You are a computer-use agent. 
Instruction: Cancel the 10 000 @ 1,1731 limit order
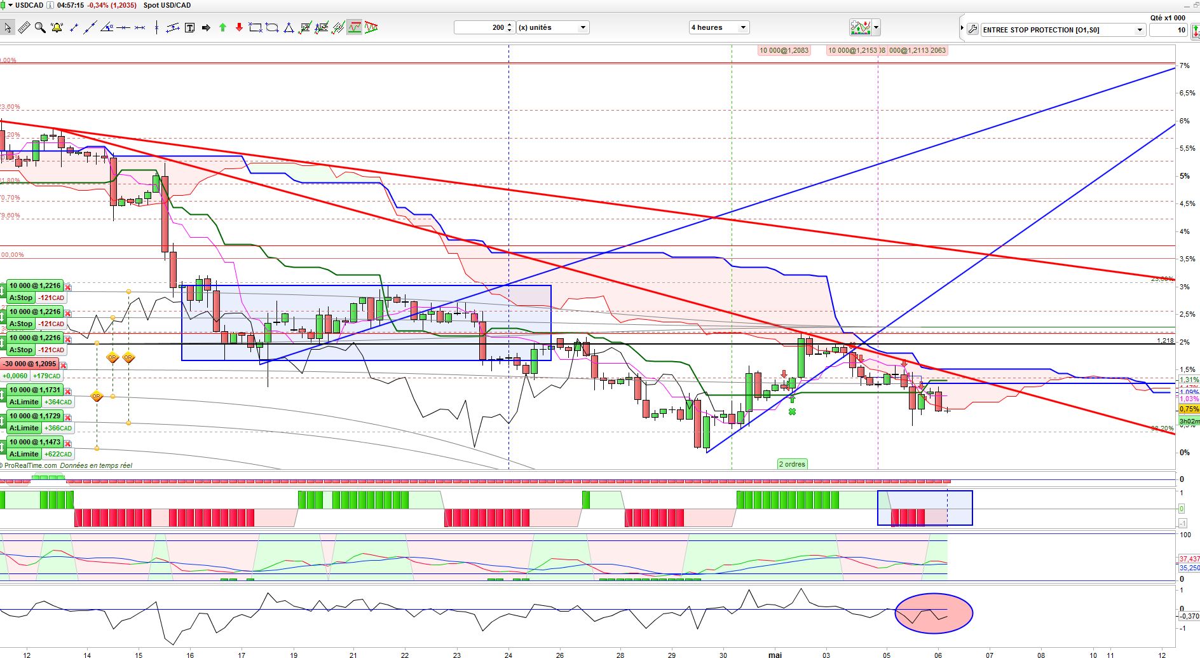point(68,391)
